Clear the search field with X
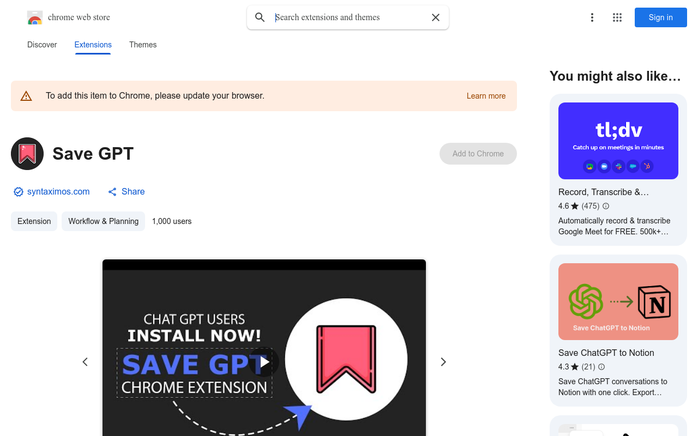The image size is (698, 436). (436, 17)
